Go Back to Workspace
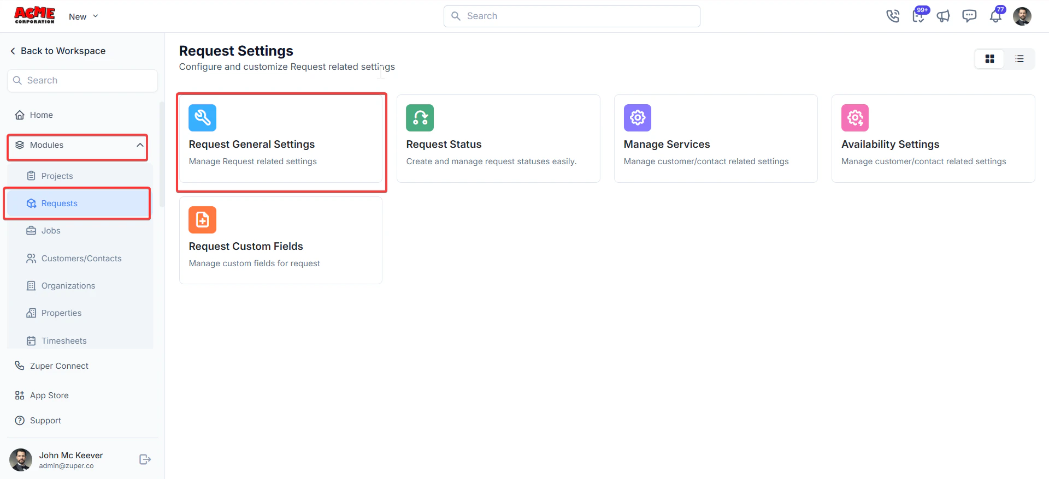1049x479 pixels. tap(58, 51)
